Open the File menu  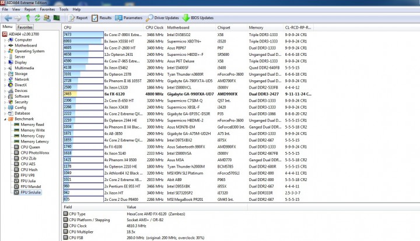click(5, 9)
